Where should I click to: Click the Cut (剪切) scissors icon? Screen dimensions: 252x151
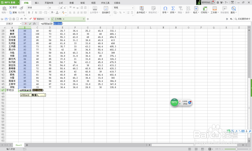coord(11,8)
